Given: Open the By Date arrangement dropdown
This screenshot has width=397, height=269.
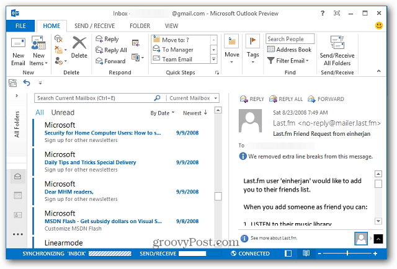Looking at the screenshot, I should 163,113.
